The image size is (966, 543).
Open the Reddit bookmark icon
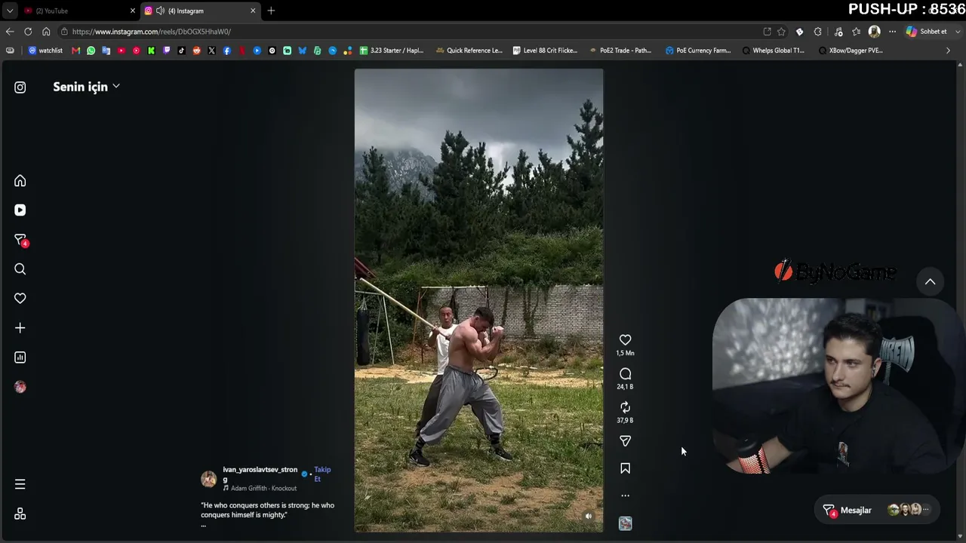pyautogui.click(x=197, y=51)
